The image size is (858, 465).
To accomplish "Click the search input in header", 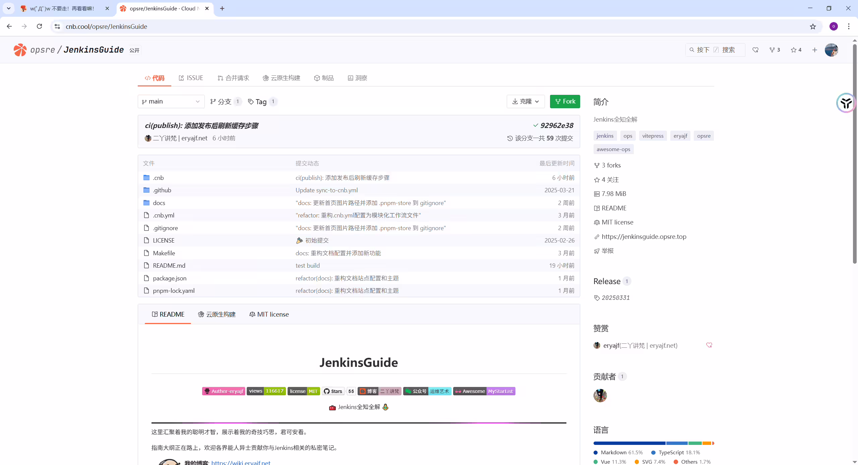I will (715, 50).
